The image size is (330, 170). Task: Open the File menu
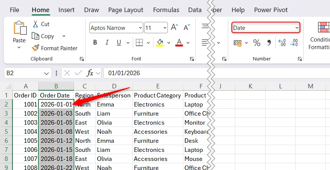pos(14,10)
